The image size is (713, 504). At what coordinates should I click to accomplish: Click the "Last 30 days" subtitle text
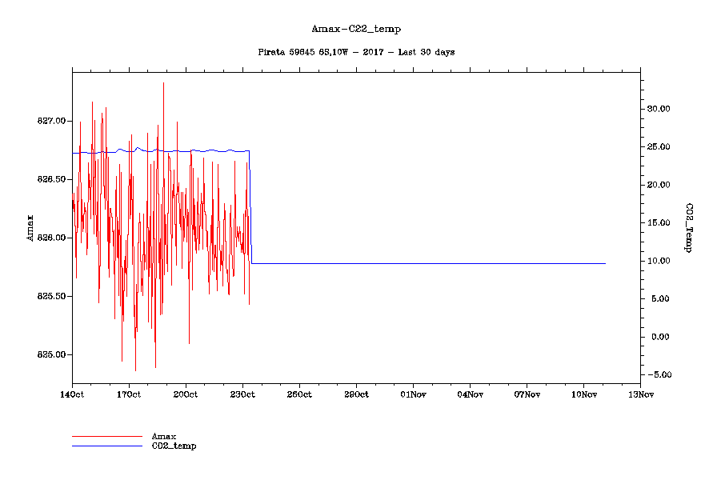pyautogui.click(x=427, y=52)
